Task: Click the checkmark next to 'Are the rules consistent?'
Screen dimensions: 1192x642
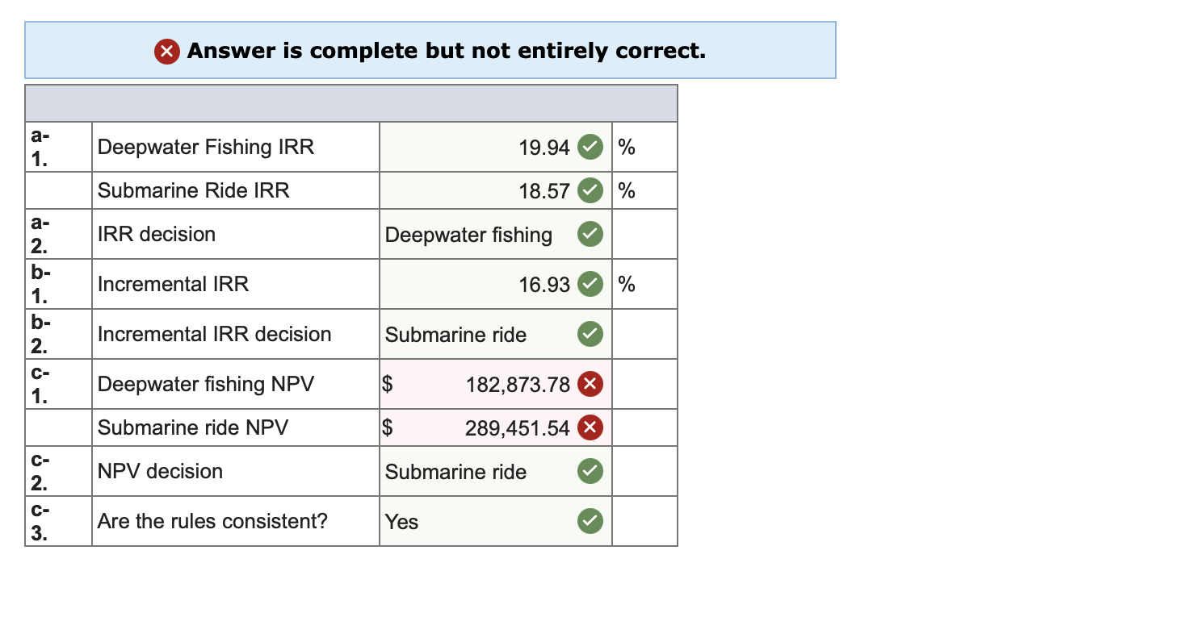Action: (590, 521)
